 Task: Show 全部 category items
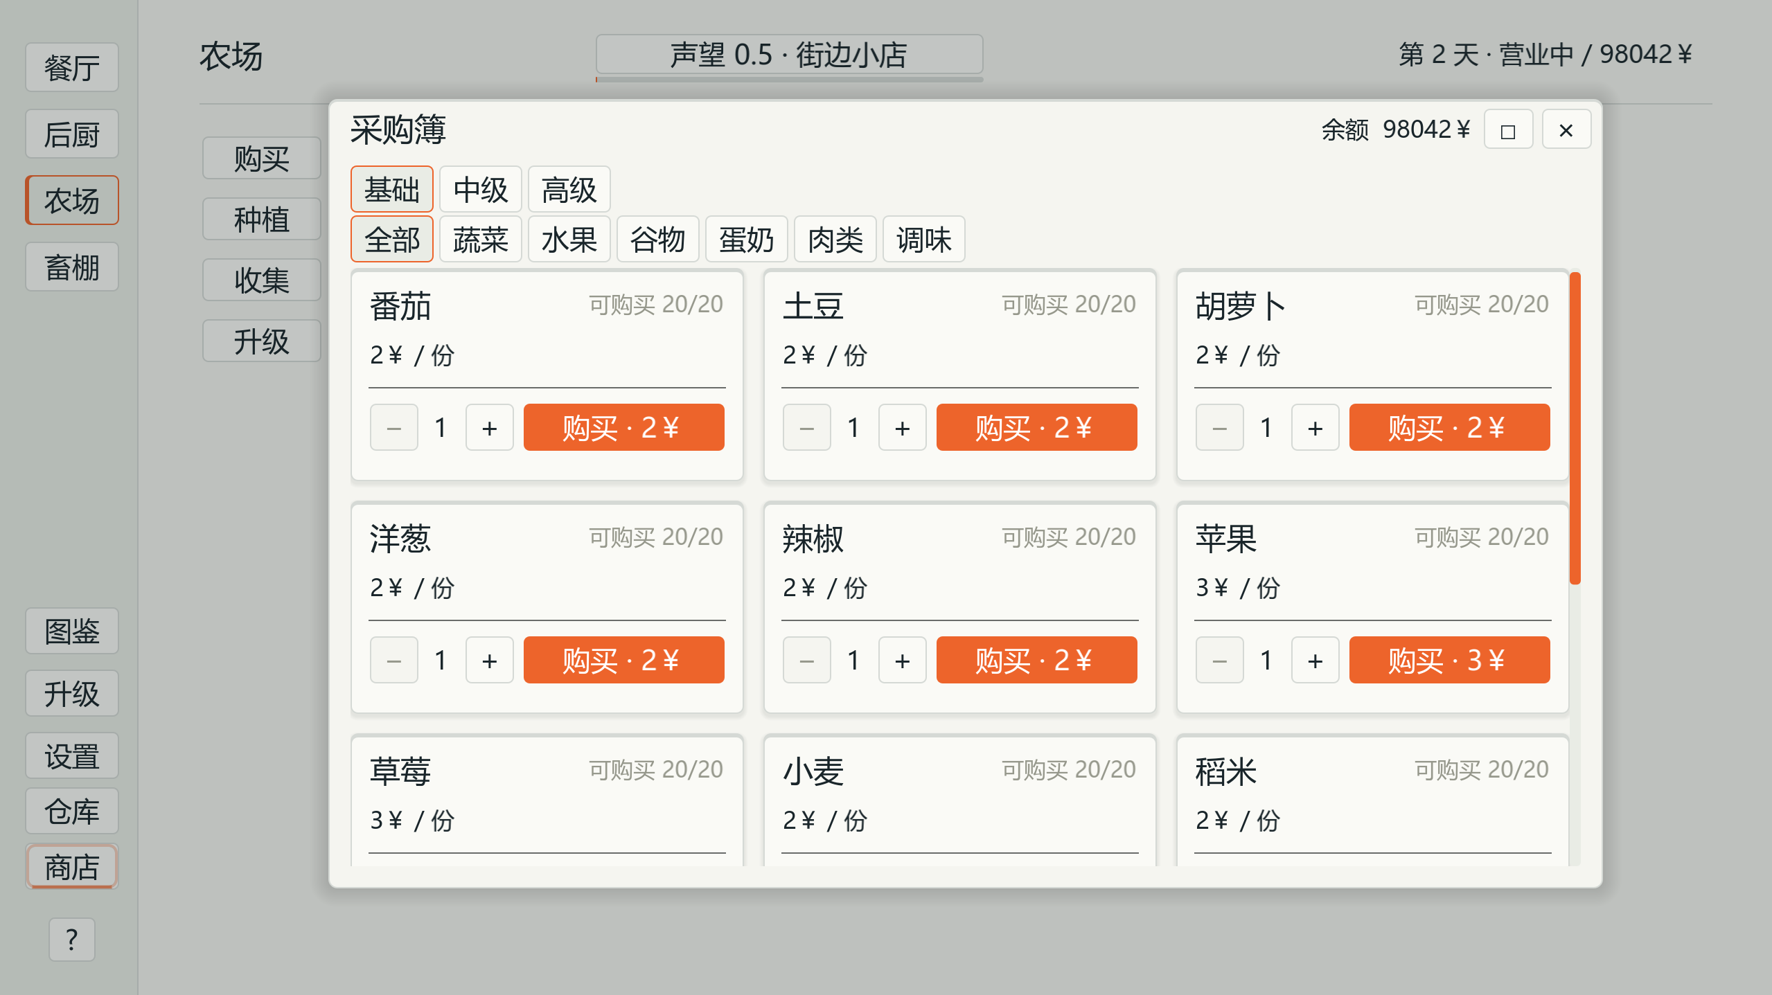392,239
